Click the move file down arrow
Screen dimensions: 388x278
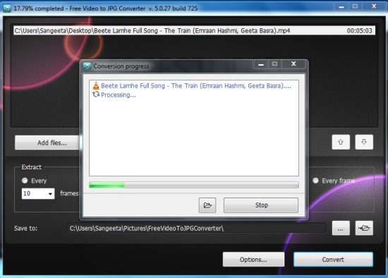click(x=364, y=142)
